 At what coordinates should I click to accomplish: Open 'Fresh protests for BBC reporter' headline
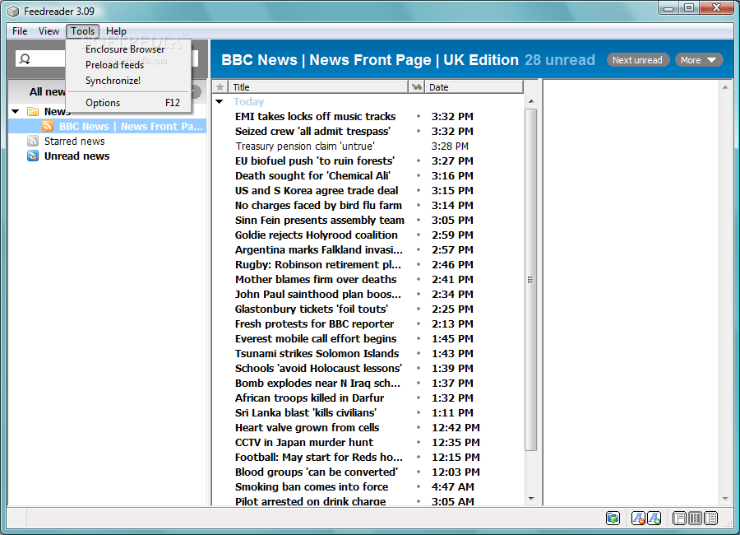tap(314, 323)
